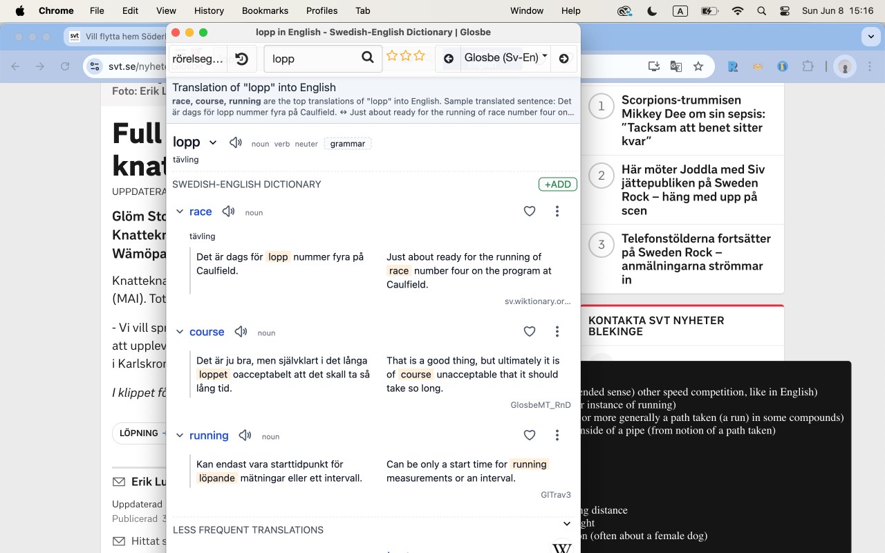
Task: Collapse the 'race' entry chevron
Action: [x=180, y=212]
